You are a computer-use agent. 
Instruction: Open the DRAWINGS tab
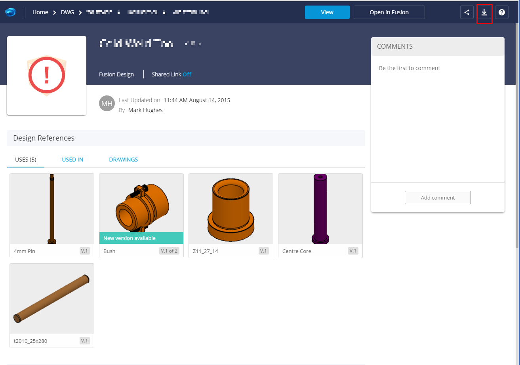tap(123, 159)
